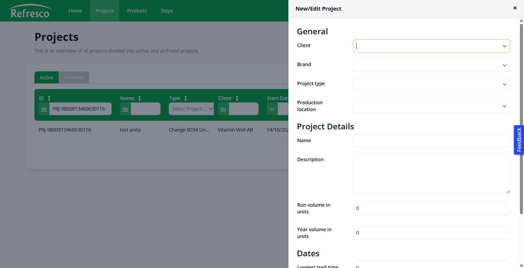The image size is (524, 268).
Task: Expand the Project type dropdown
Action: [x=431, y=84]
